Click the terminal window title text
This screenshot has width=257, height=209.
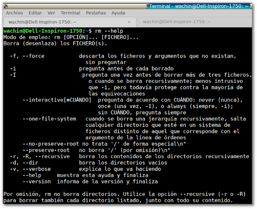point(199,6)
